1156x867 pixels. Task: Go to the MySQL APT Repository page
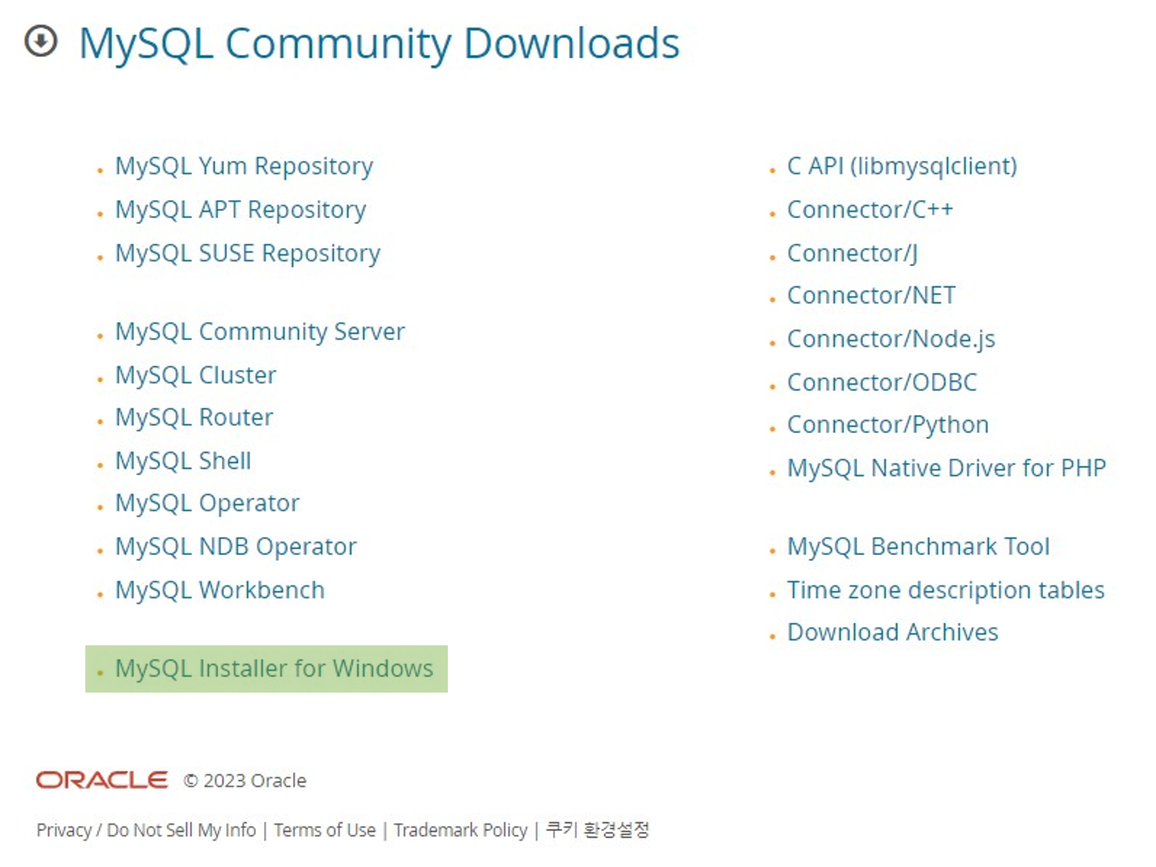click(x=240, y=209)
